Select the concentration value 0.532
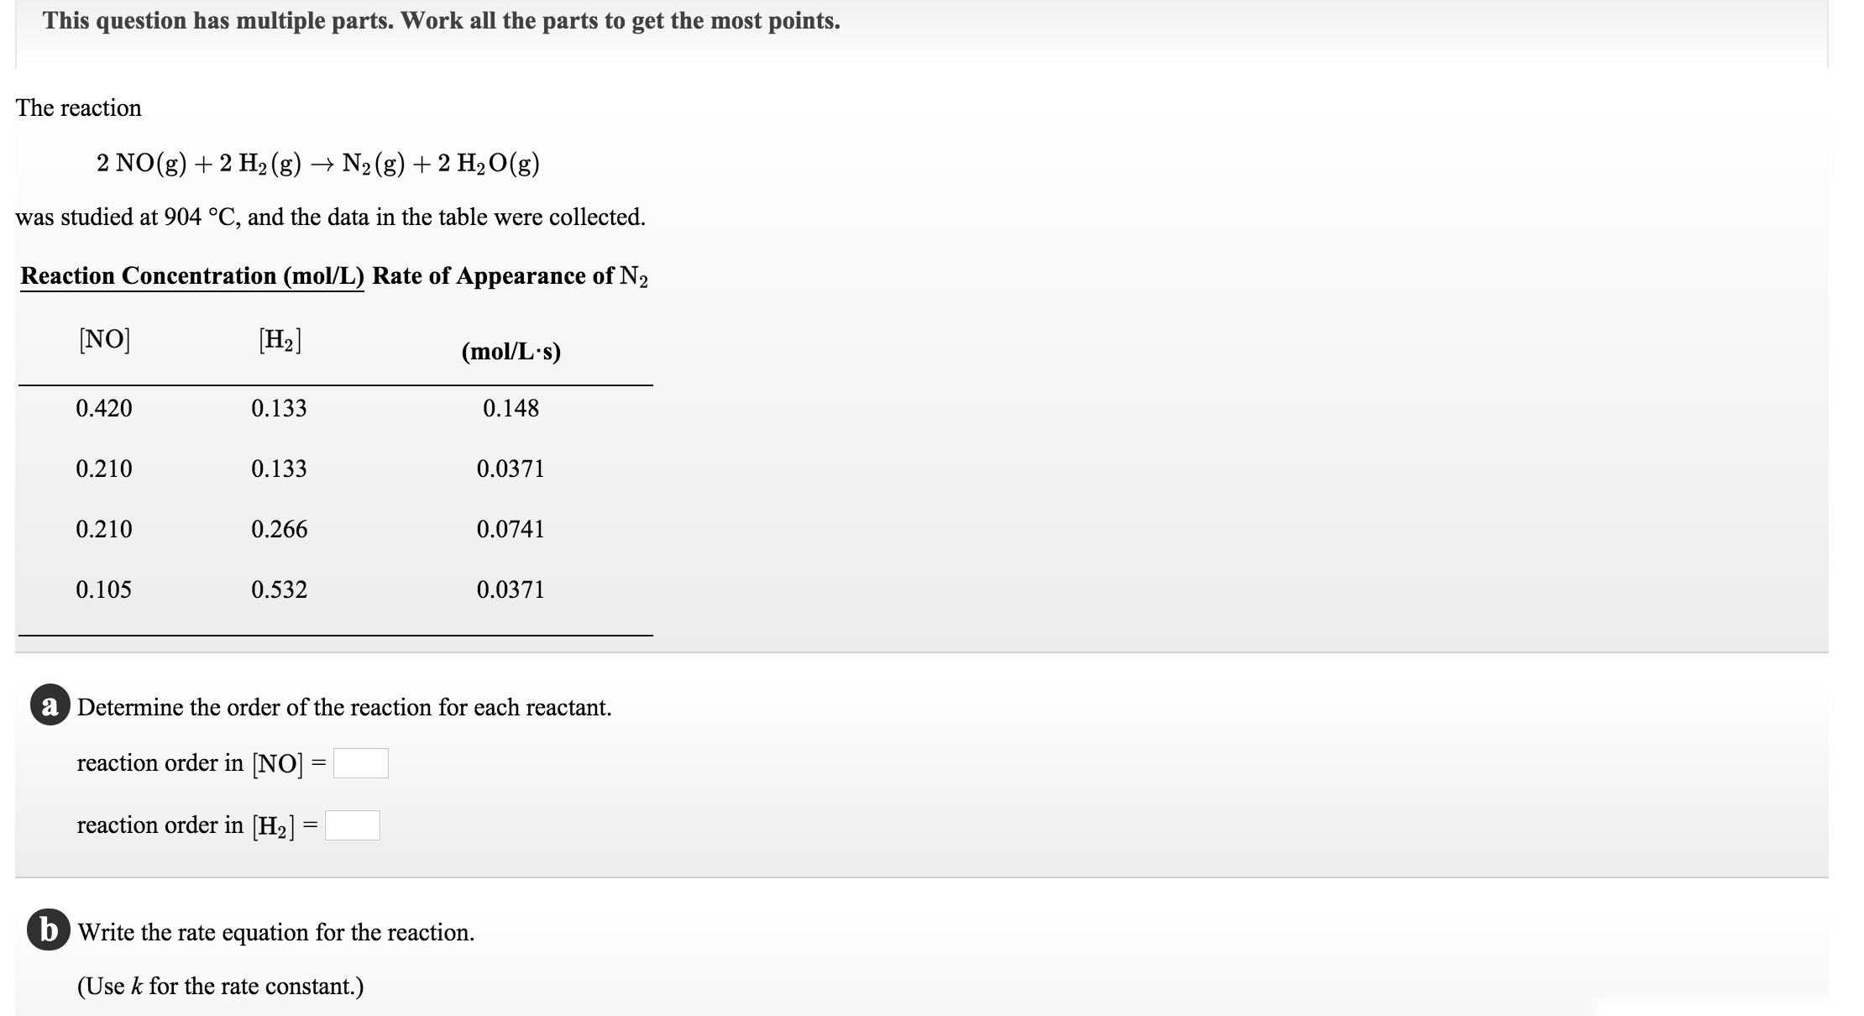1864x1016 pixels. [x=279, y=589]
